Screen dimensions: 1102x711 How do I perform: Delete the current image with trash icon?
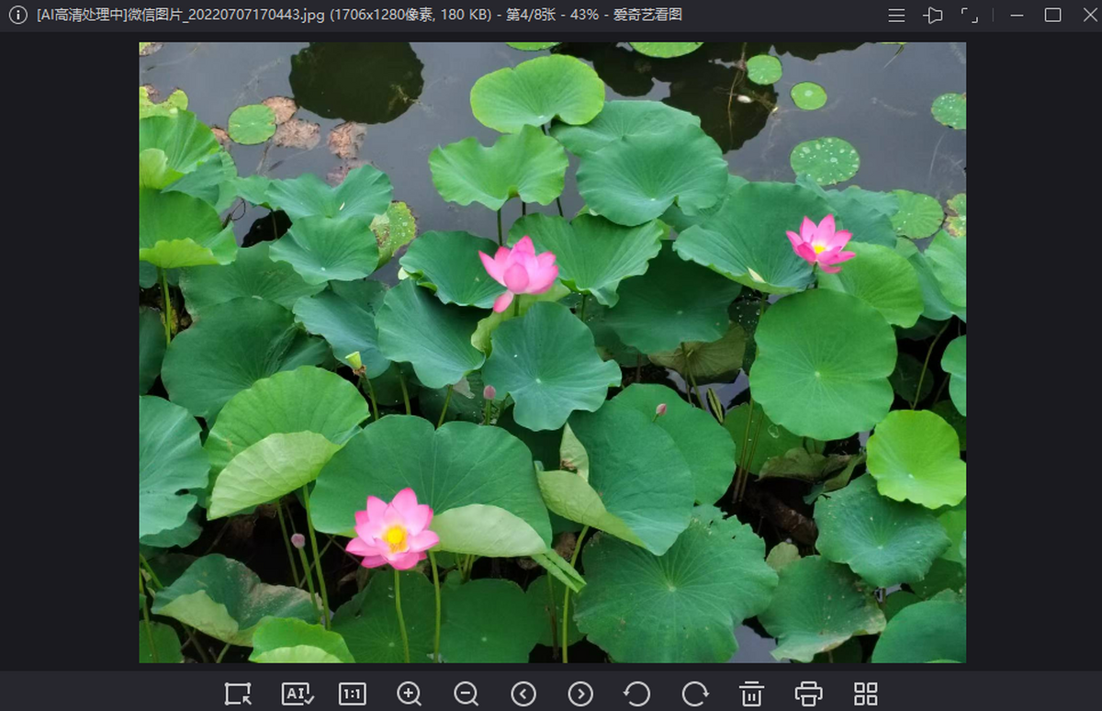[x=752, y=694]
